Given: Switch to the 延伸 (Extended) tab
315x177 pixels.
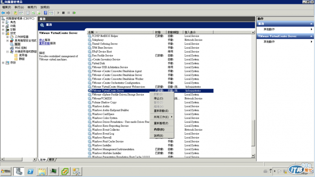Looking at the screenshot, I should (43, 160).
